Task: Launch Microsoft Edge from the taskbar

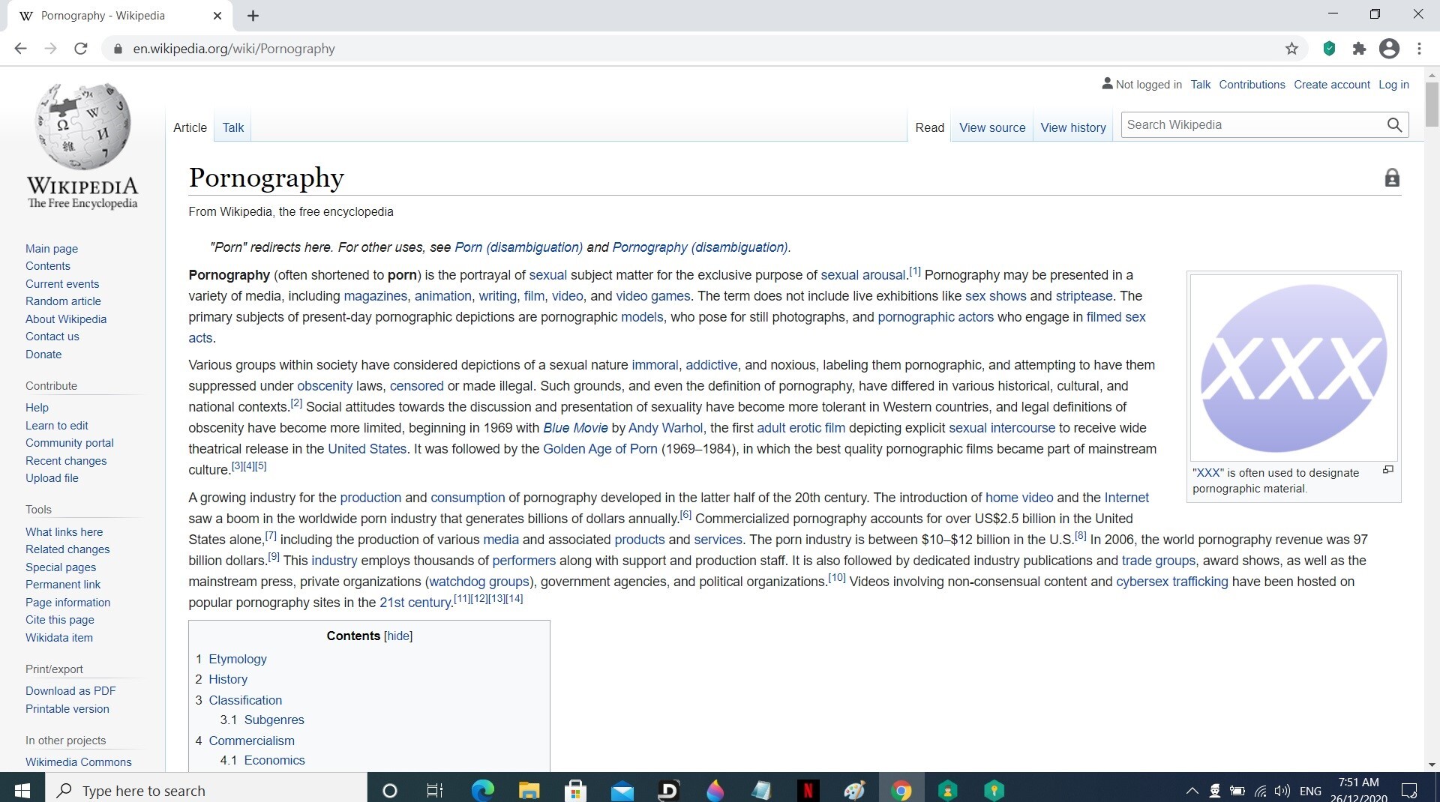Action: coord(482,790)
